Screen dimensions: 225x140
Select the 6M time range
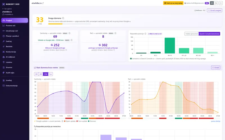pyautogui.click(x=41, y=74)
